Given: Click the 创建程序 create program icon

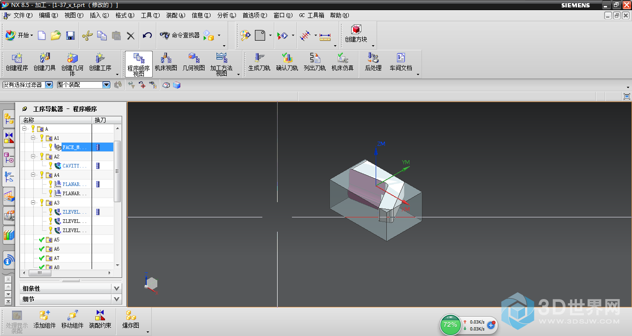Looking at the screenshot, I should (17, 63).
